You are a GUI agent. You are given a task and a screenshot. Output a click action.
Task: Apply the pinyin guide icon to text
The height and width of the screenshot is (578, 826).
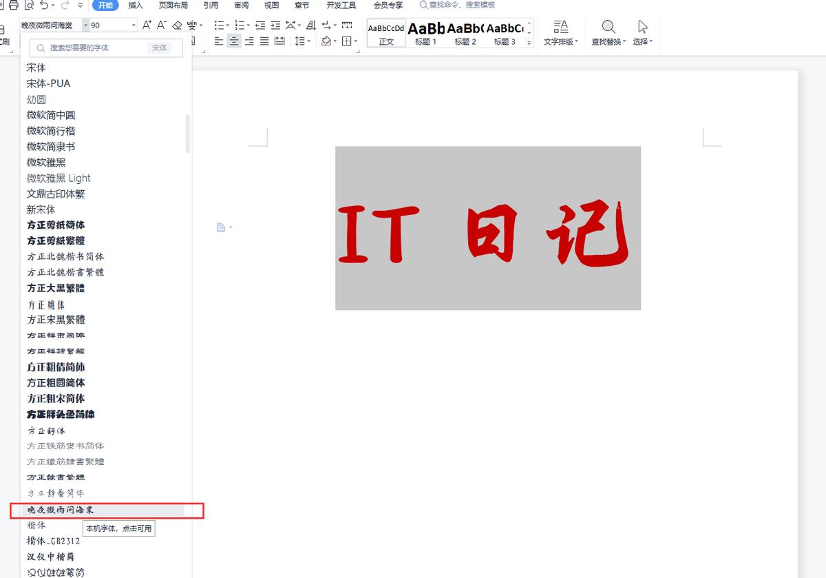pyautogui.click(x=191, y=25)
